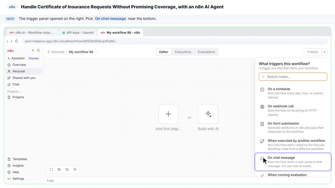The width and height of the screenshot is (335, 188).
Task: Choose the On webhook call trigger
Action: point(293,110)
